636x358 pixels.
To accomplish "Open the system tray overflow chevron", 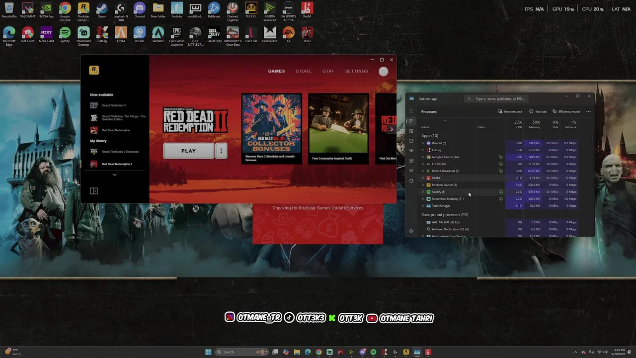I will click(x=575, y=352).
